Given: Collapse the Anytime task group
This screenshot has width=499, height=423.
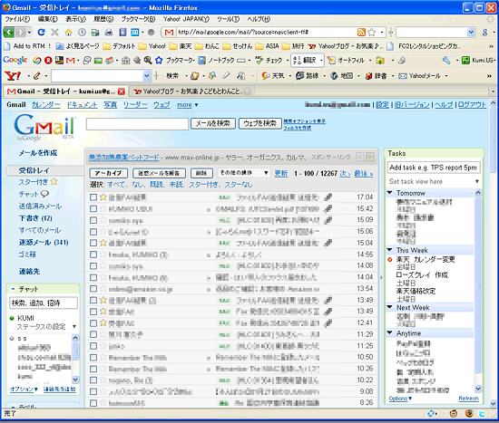Looking at the screenshot, I should pos(390,332).
